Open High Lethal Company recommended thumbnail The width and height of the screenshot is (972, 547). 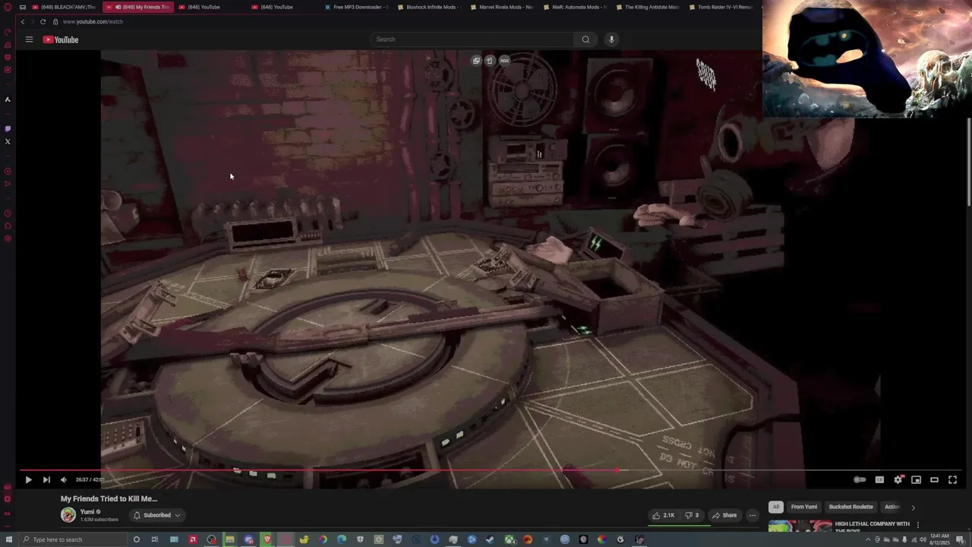tap(800, 526)
